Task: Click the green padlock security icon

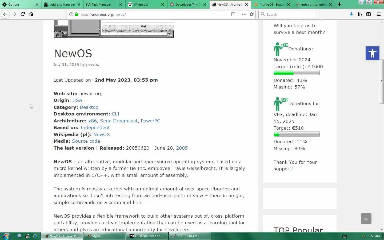Action: (x=77, y=14)
